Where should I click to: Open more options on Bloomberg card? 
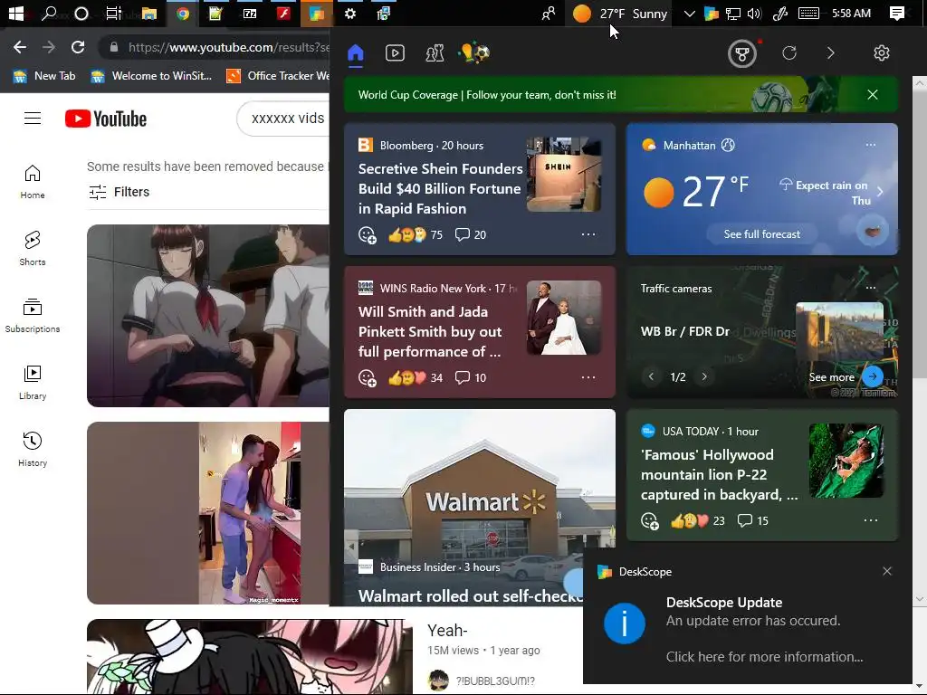tap(588, 234)
